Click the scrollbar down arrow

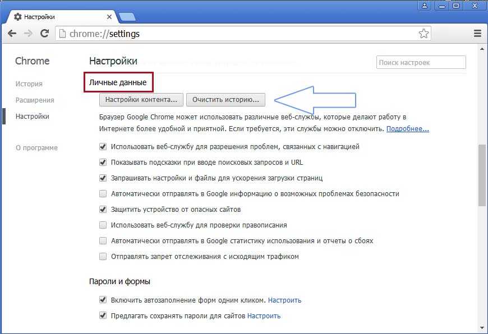coord(482,328)
